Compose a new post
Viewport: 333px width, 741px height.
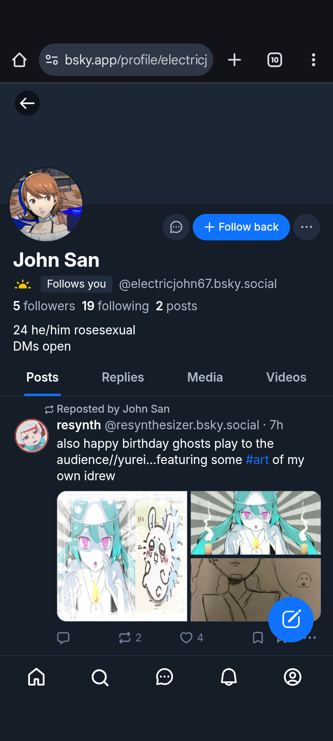pyautogui.click(x=291, y=619)
